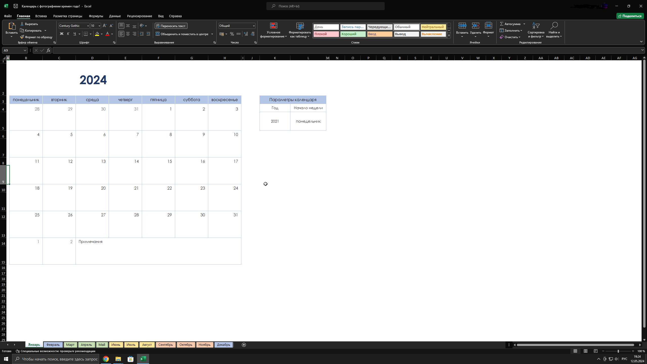Open the Февраль sheet tab
647x364 pixels.
53,345
